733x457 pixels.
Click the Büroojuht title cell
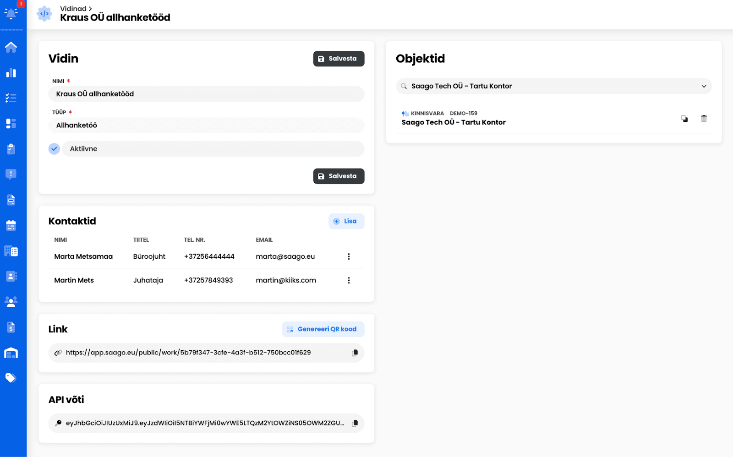pos(149,256)
